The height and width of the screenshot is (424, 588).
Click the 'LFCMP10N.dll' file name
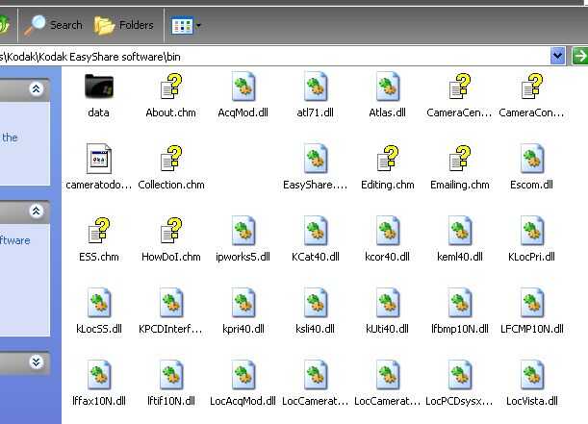(x=532, y=329)
